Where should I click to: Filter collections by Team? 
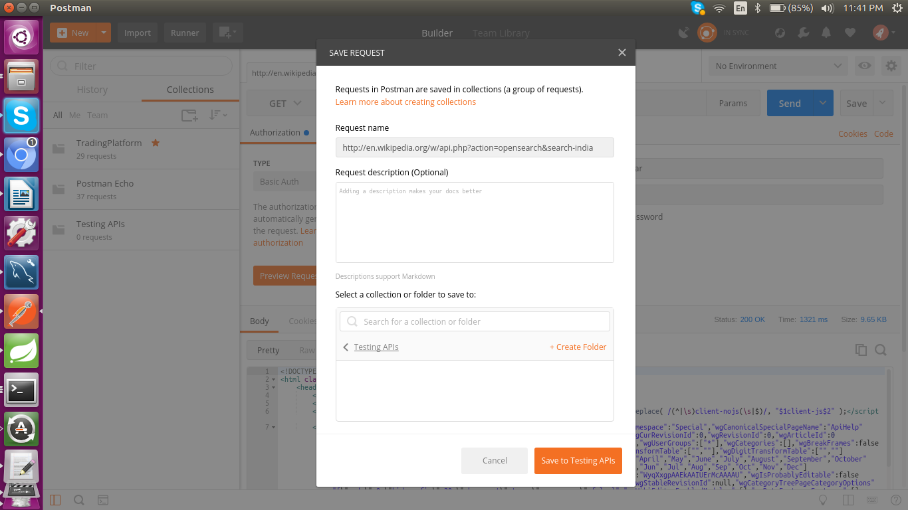pos(97,115)
